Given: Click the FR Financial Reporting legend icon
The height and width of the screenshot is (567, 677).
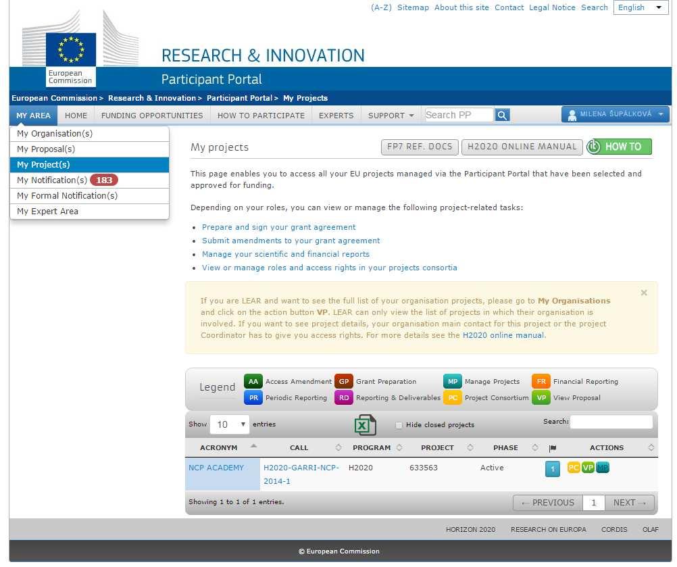Looking at the screenshot, I should (x=541, y=381).
